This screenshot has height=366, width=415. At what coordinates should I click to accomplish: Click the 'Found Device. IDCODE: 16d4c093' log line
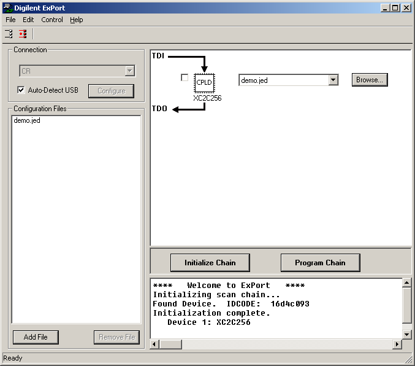tap(231, 304)
